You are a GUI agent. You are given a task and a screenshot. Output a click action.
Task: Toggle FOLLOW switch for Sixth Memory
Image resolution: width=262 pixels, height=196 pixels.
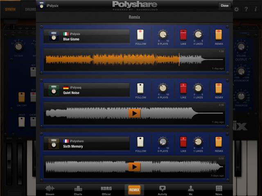(x=140, y=142)
